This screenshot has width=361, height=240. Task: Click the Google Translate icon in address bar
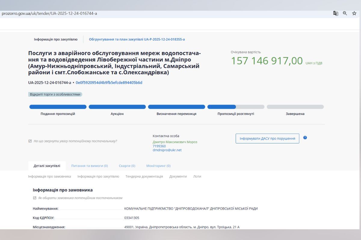pyautogui.click(x=336, y=13)
